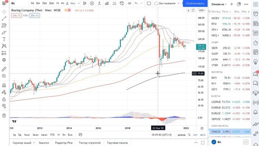
Task: Open the Fibonacci/pitchfork tools group
Action: [x=4, y=25]
